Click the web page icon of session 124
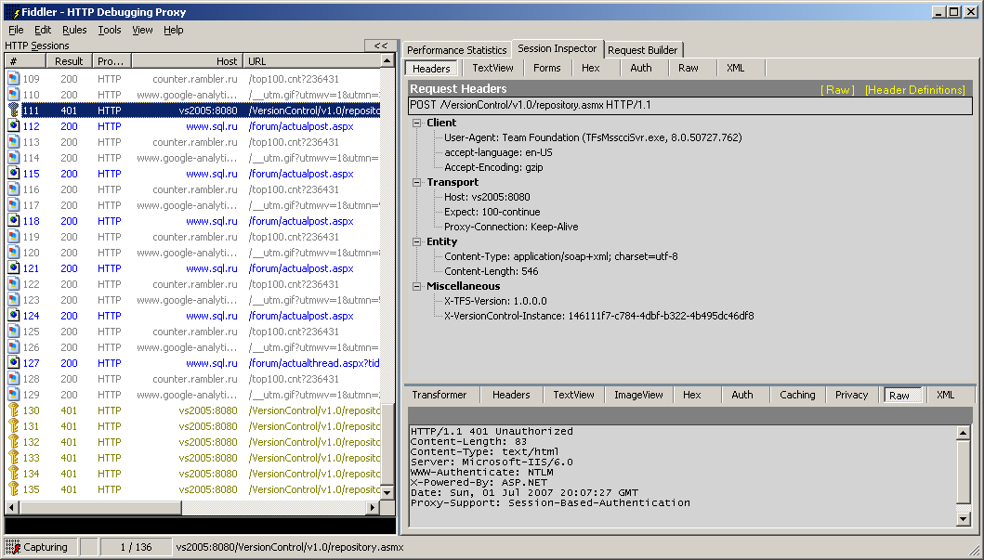This screenshot has width=984, height=560. pos(13,316)
